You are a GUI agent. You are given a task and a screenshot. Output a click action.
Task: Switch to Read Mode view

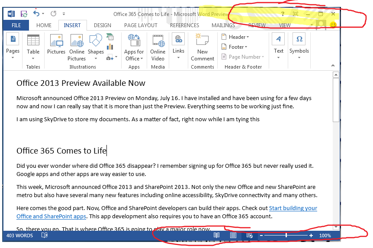point(216,235)
